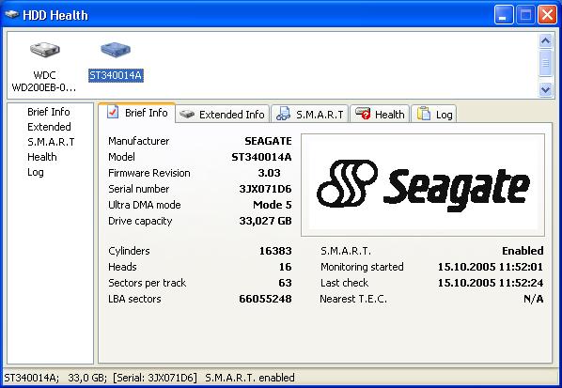This screenshot has height=388, width=562.
Task: Click the Firmware Revision label
Action: tap(149, 173)
